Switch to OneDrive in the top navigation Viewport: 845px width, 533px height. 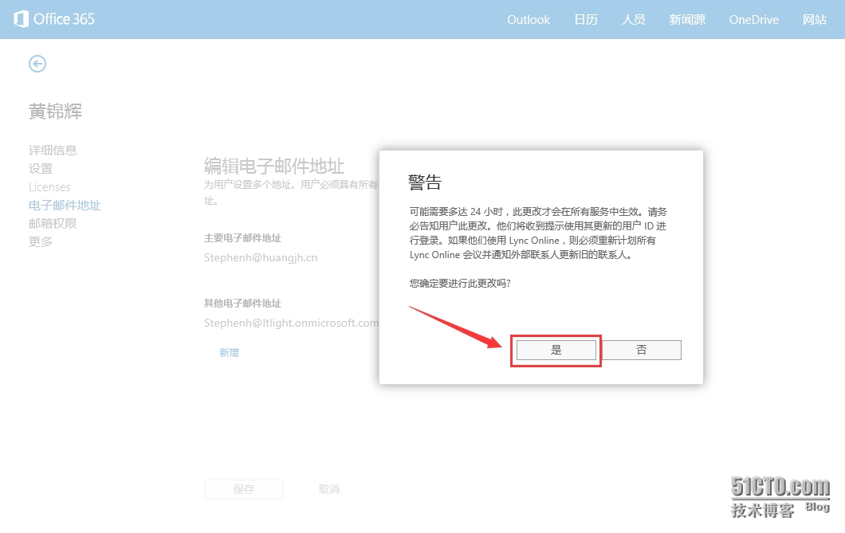753,20
